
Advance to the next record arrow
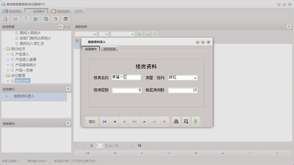coord(125,121)
